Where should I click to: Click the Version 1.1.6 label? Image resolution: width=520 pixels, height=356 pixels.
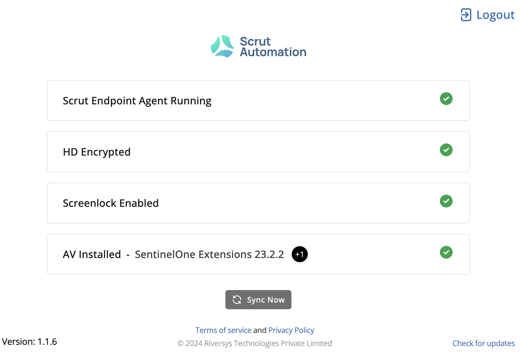(x=29, y=342)
